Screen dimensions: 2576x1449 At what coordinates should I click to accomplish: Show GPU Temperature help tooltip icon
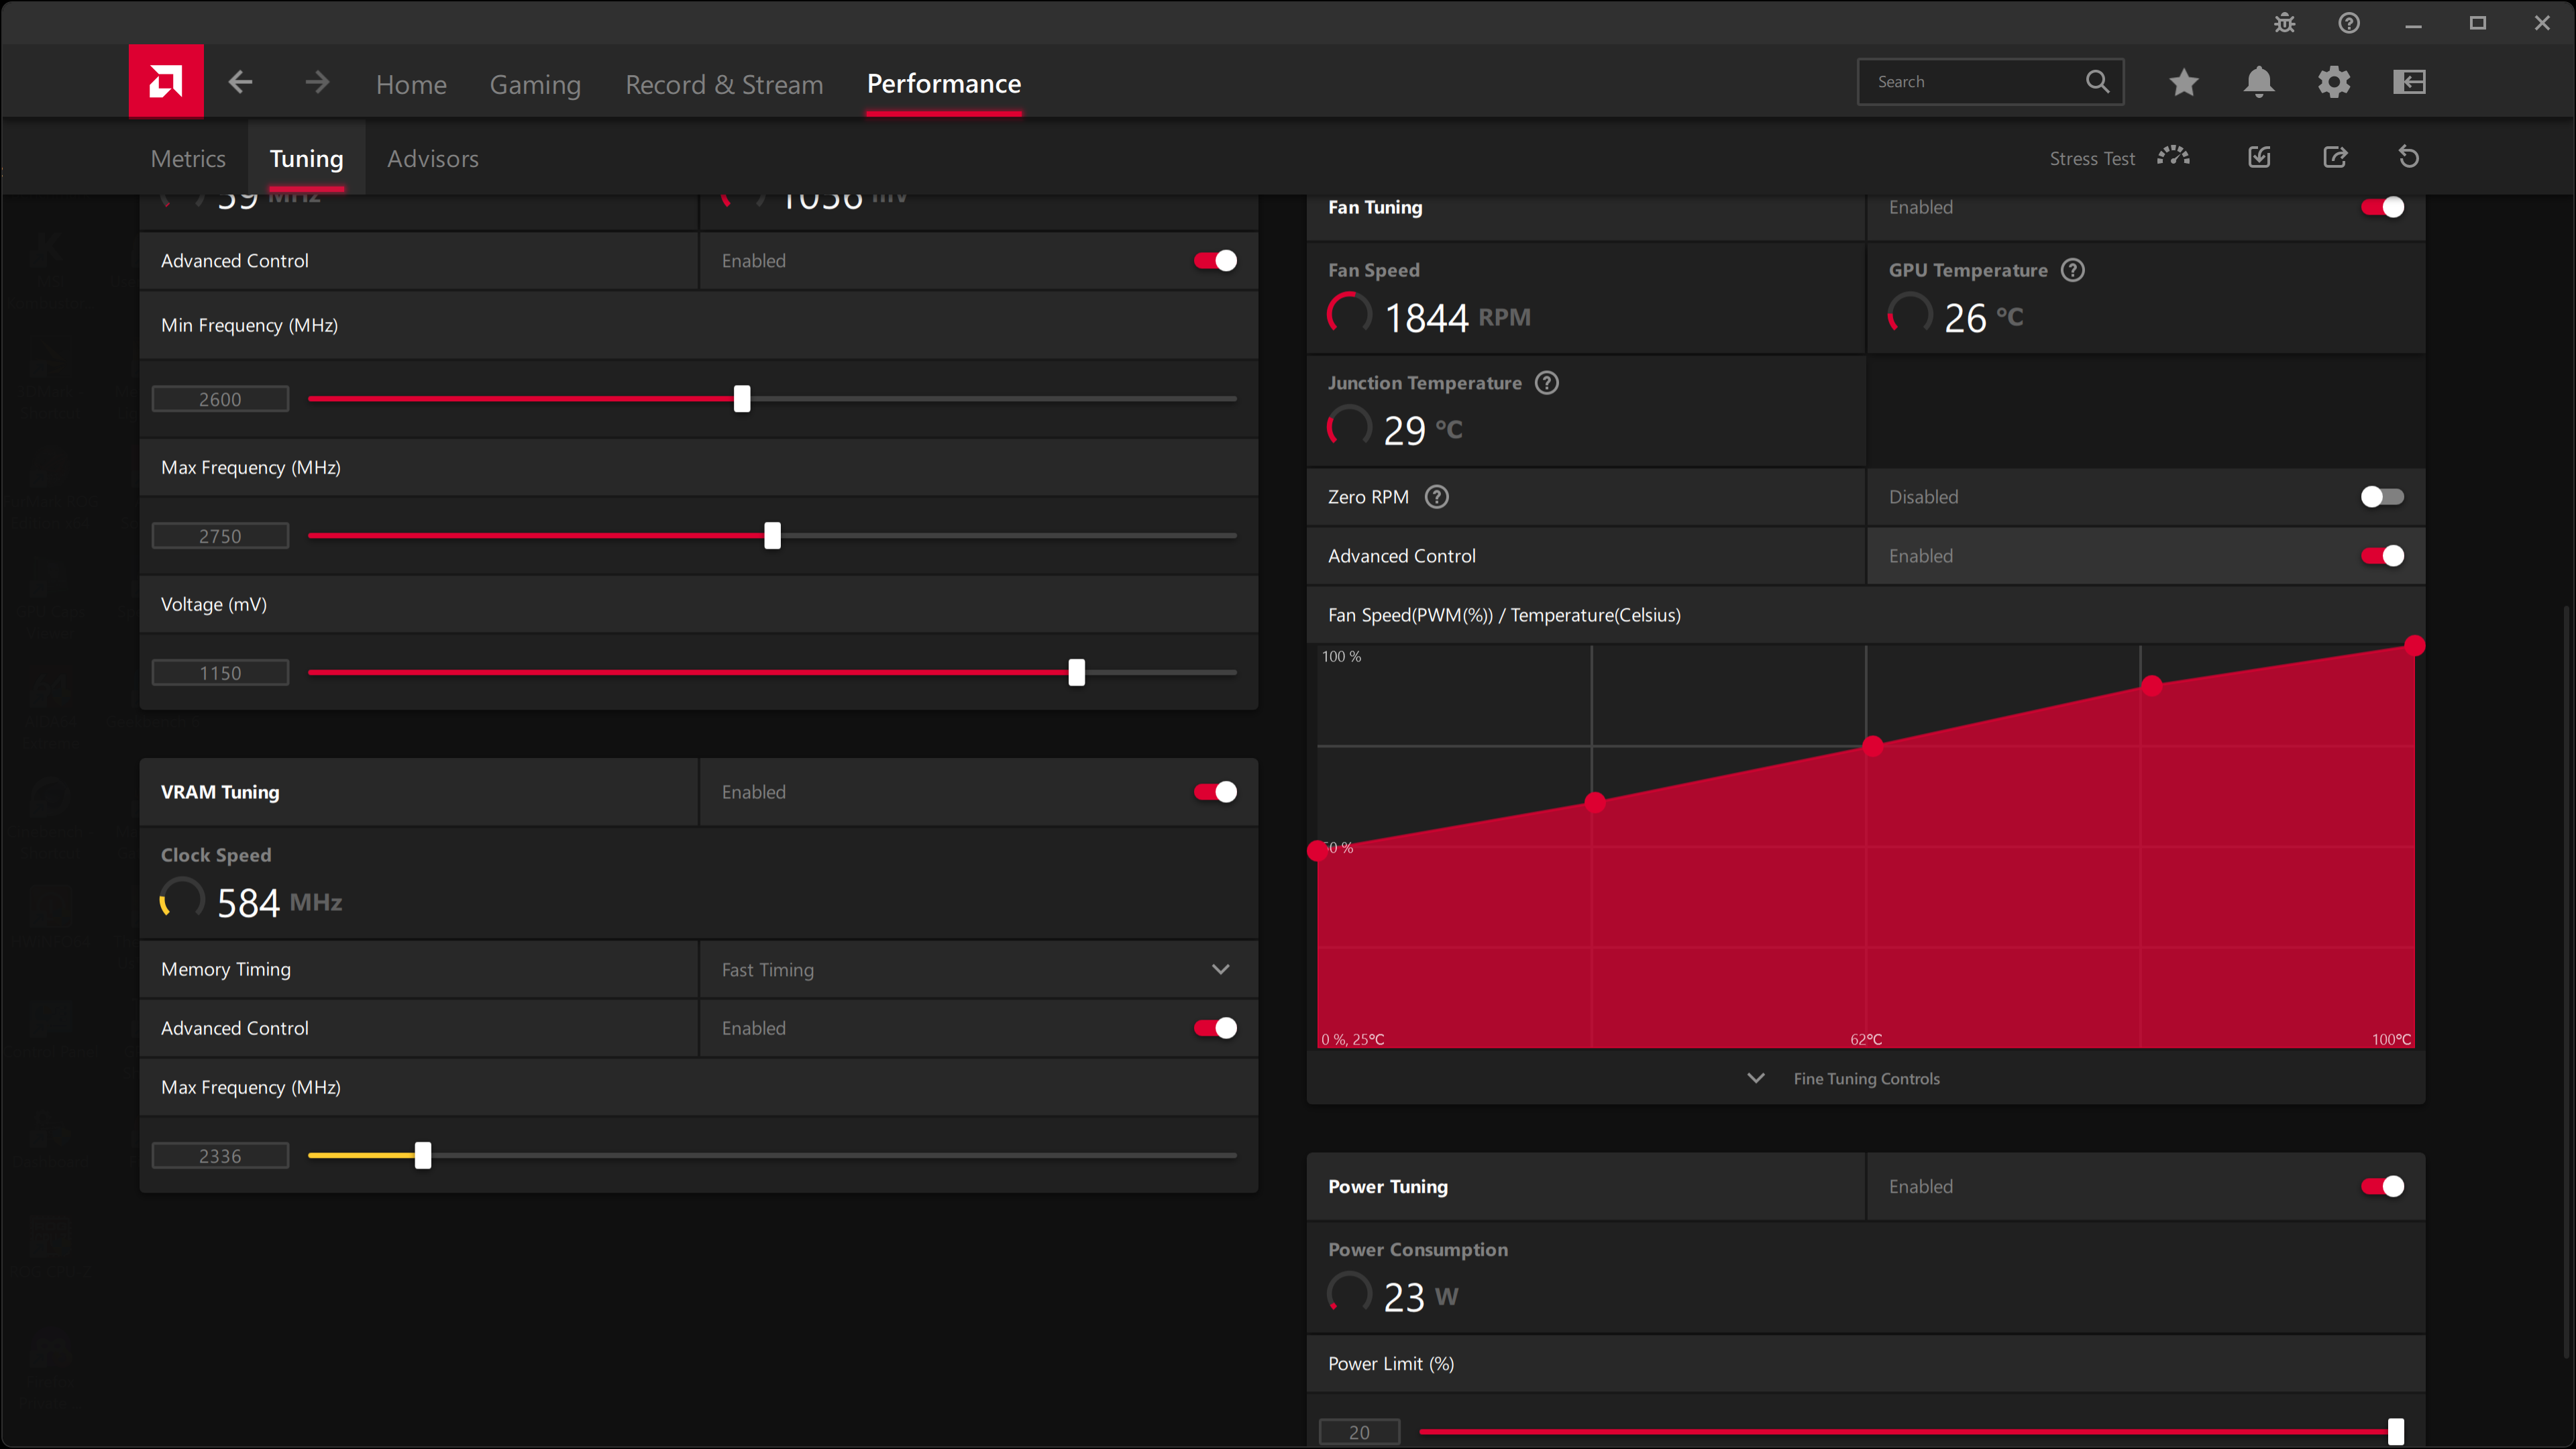[x=2073, y=270]
